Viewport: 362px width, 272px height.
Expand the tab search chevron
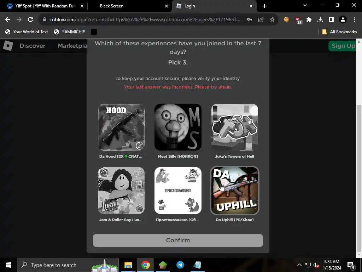[305, 5]
